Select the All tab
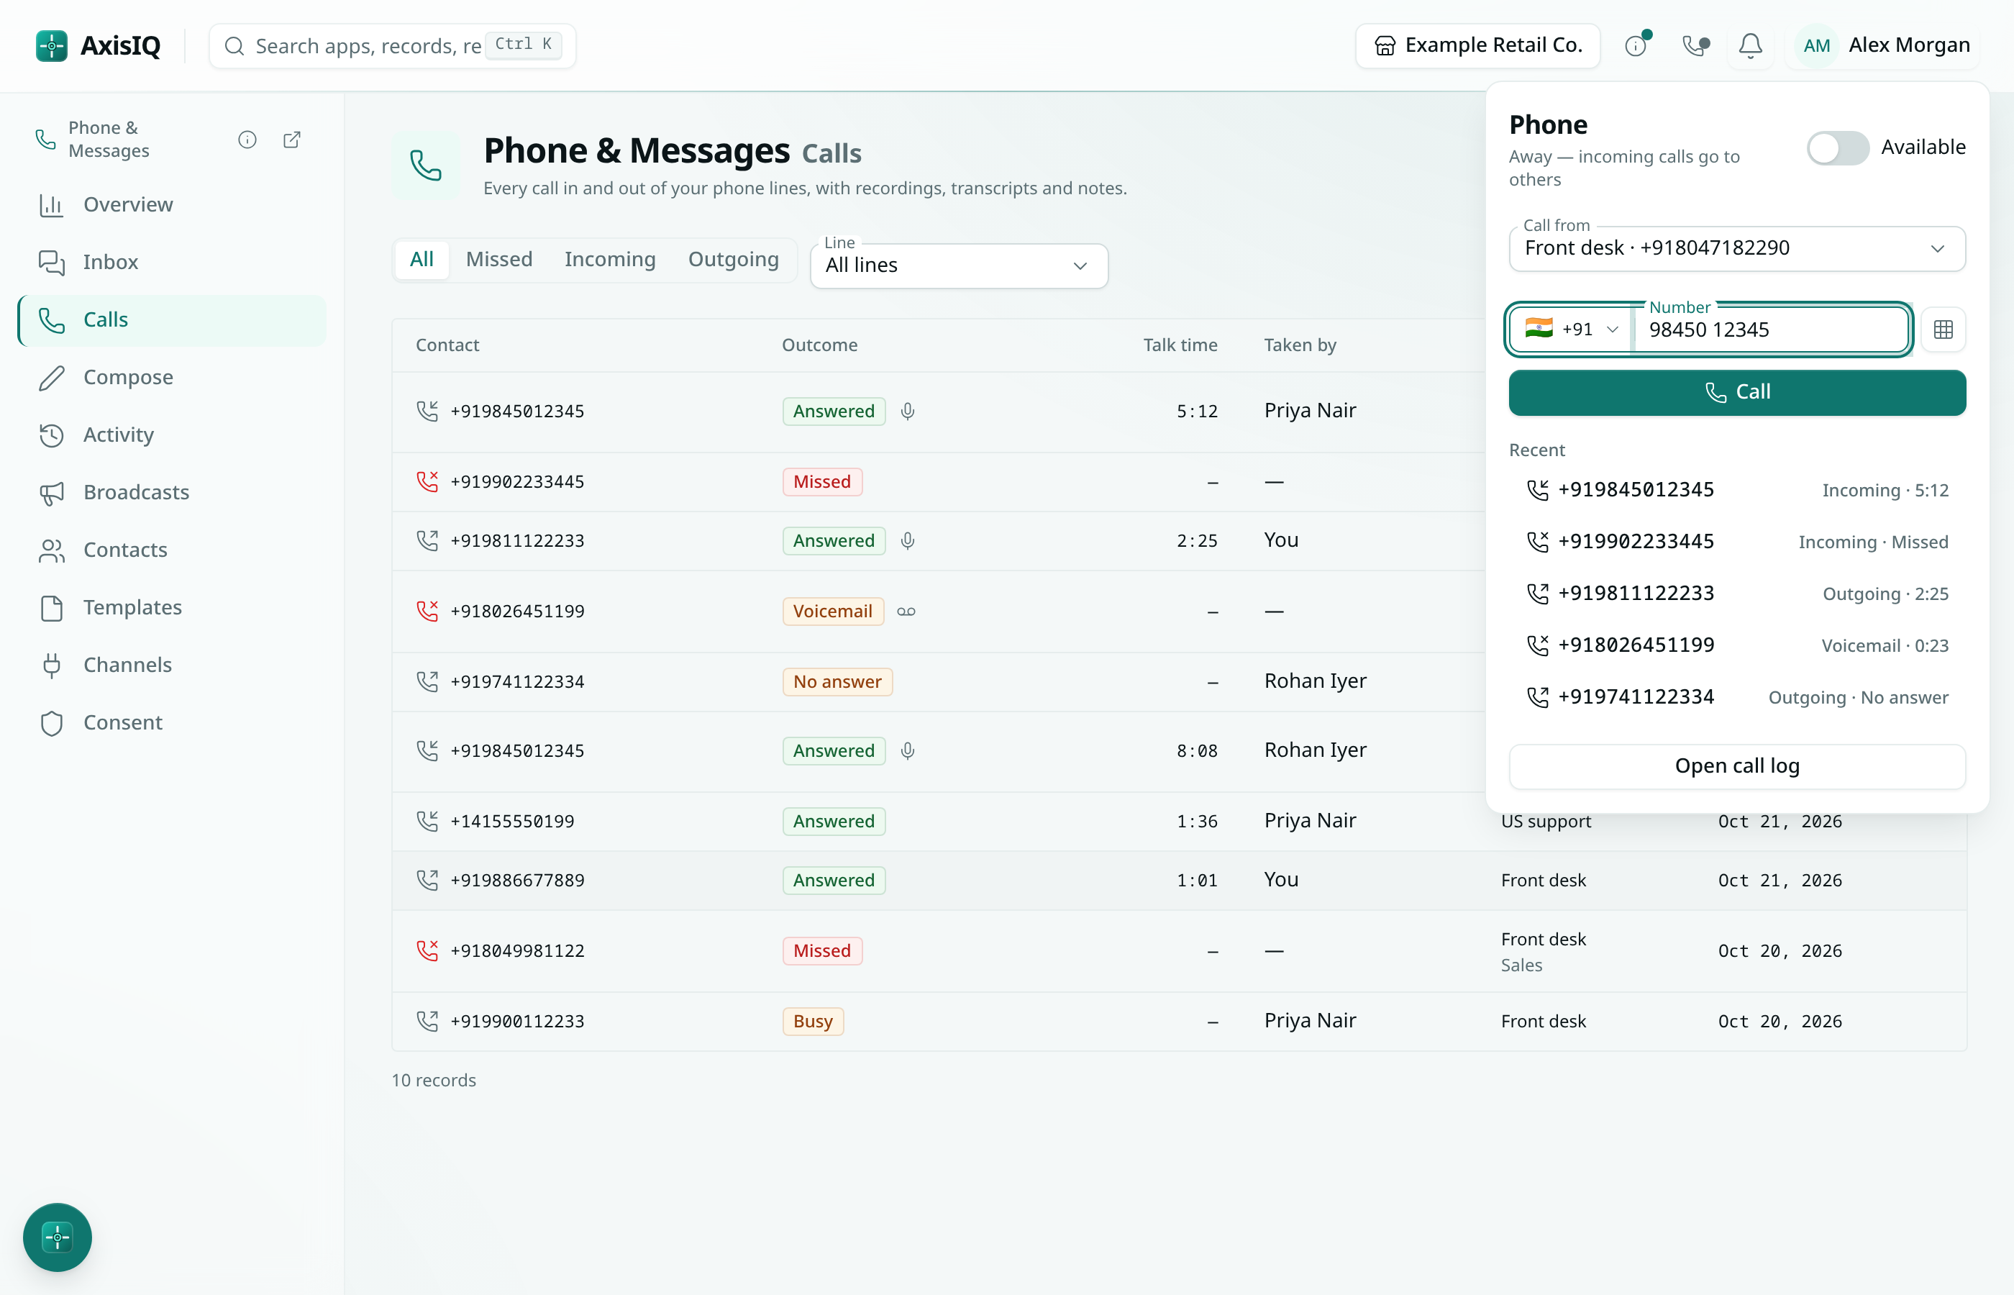 coord(421,259)
